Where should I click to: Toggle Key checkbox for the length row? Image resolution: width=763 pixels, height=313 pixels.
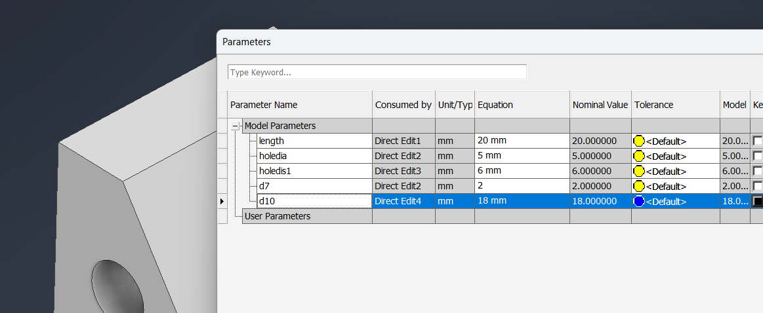click(758, 141)
